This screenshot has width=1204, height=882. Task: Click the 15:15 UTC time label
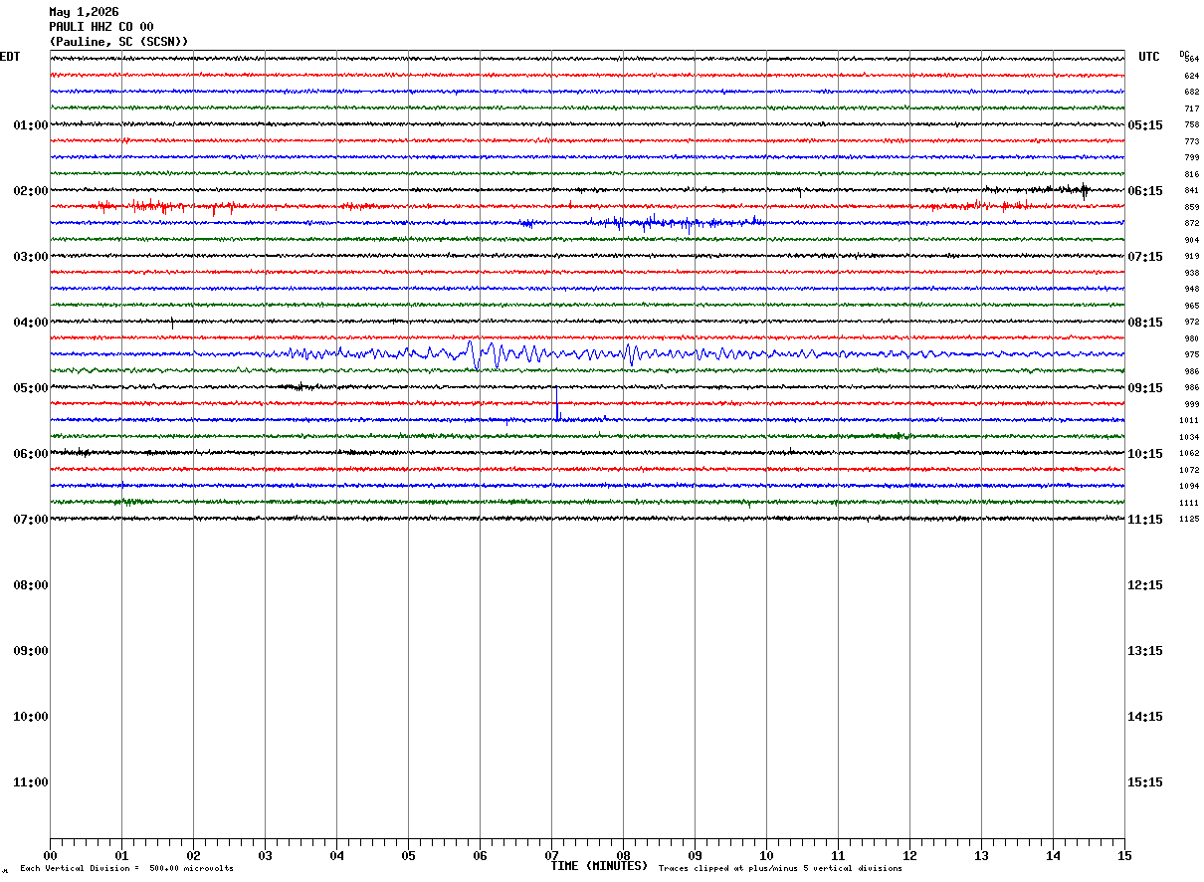(1144, 782)
